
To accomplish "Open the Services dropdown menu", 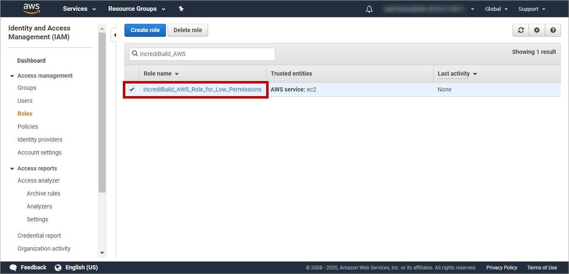I will click(x=79, y=9).
